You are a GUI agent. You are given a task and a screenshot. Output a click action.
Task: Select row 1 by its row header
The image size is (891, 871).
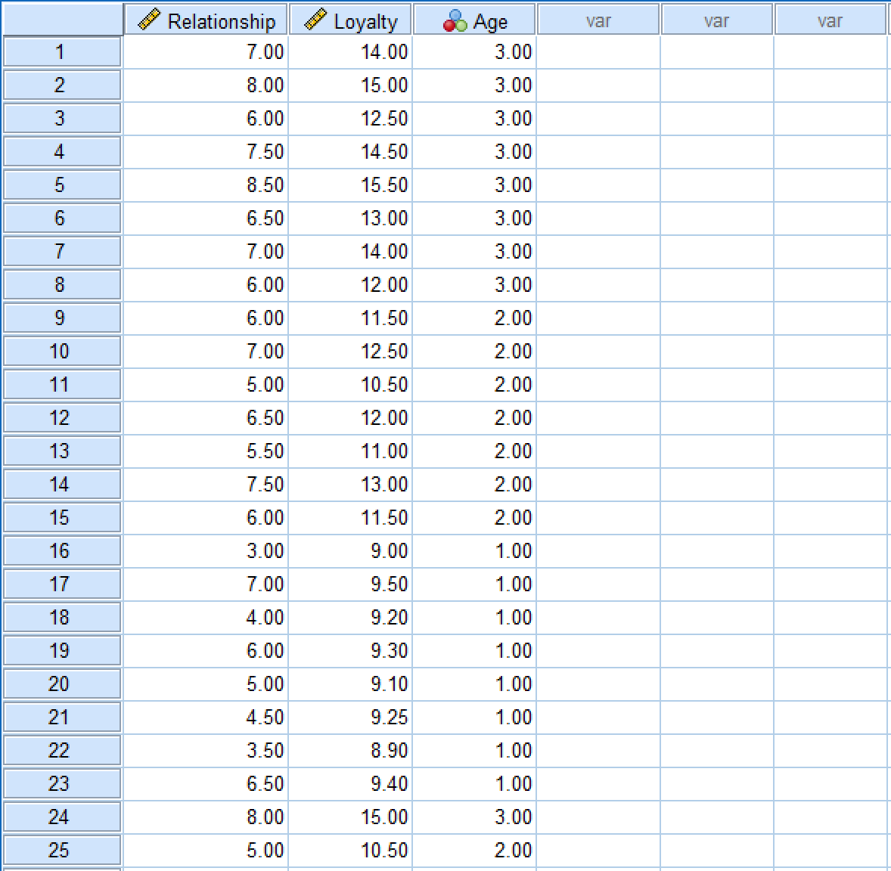point(61,51)
